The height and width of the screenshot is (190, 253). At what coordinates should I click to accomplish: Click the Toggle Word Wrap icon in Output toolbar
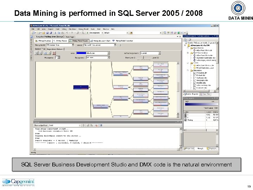[101, 125]
